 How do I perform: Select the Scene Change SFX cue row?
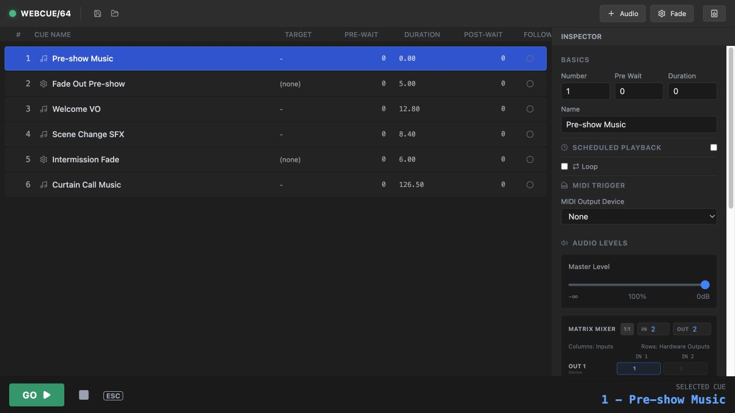[276, 134]
